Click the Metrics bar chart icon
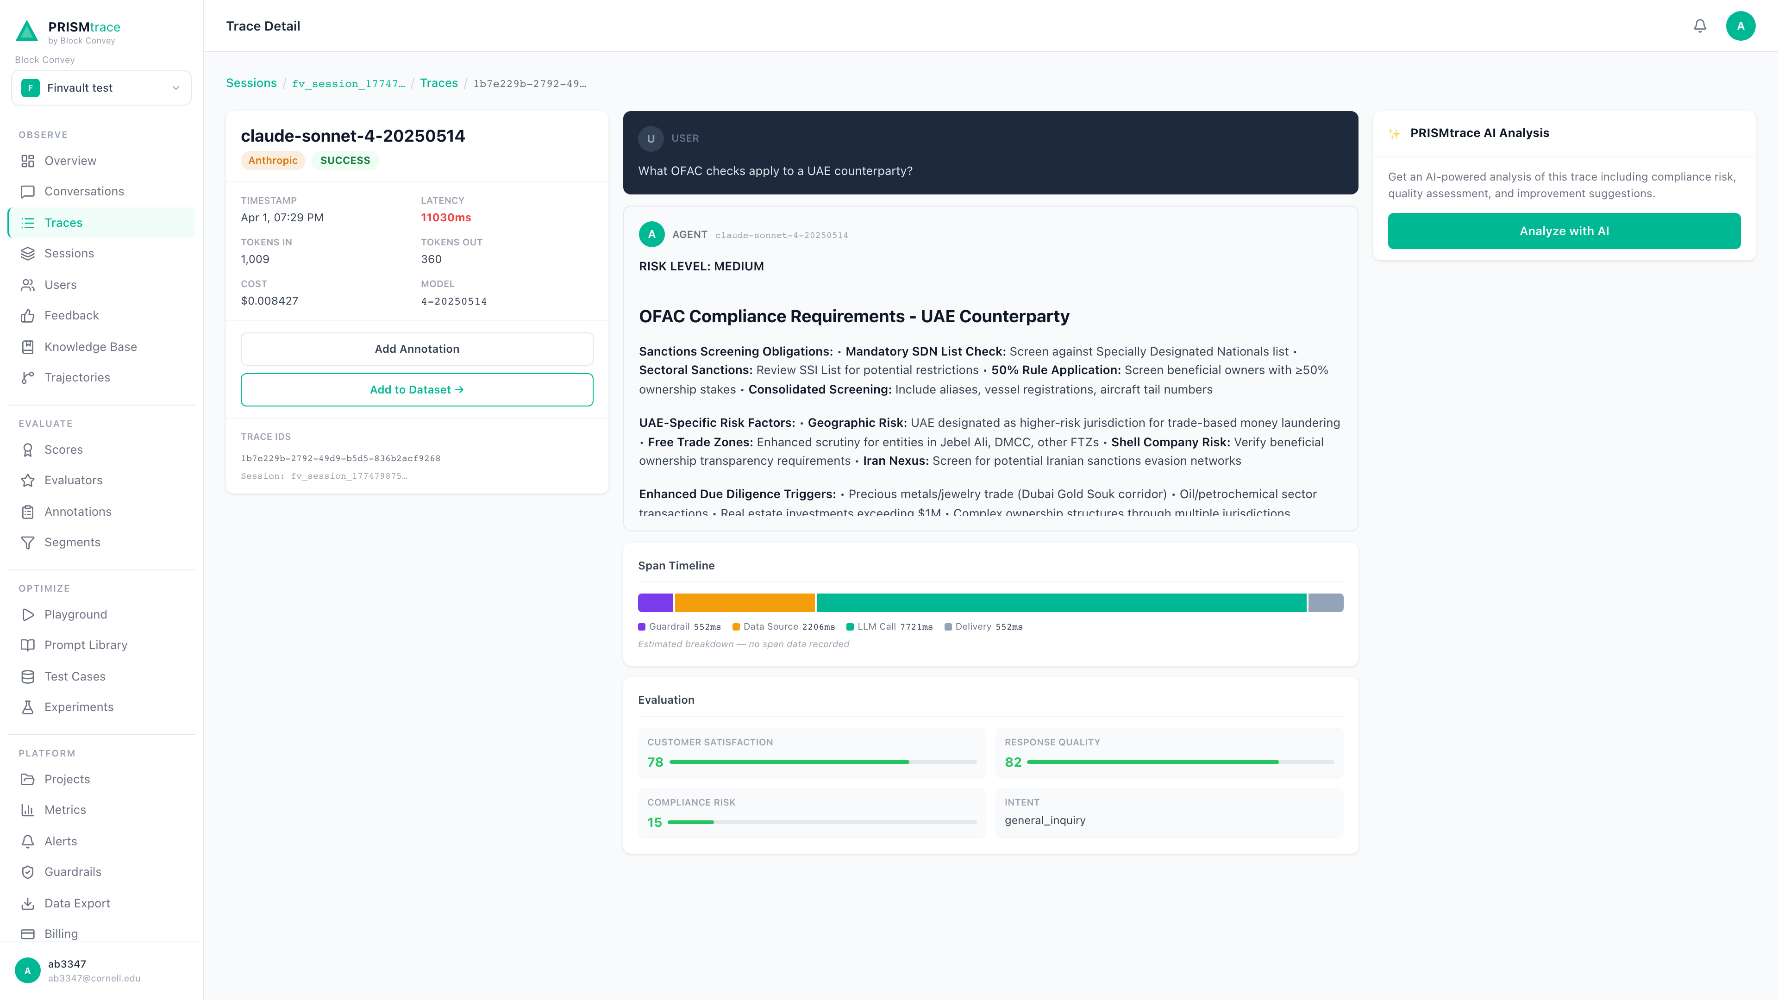Viewport: 1778px width, 1000px height. (28, 810)
